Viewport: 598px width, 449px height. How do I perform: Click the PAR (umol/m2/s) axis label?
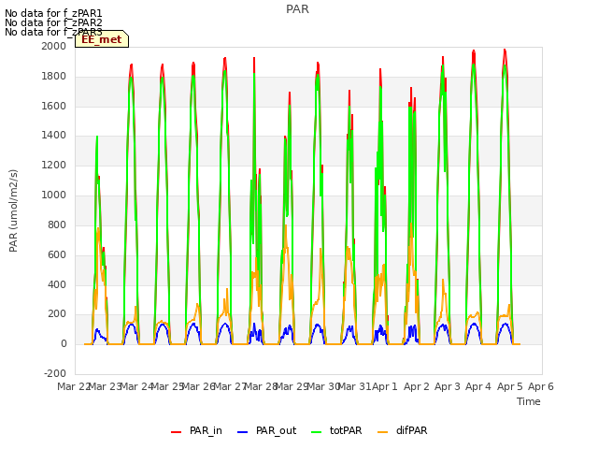tap(13, 210)
